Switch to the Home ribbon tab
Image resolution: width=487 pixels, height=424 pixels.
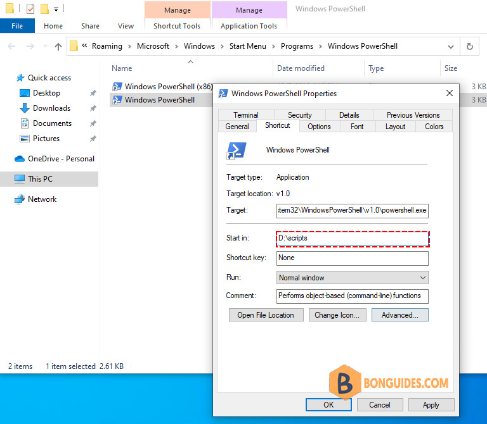[x=53, y=26]
